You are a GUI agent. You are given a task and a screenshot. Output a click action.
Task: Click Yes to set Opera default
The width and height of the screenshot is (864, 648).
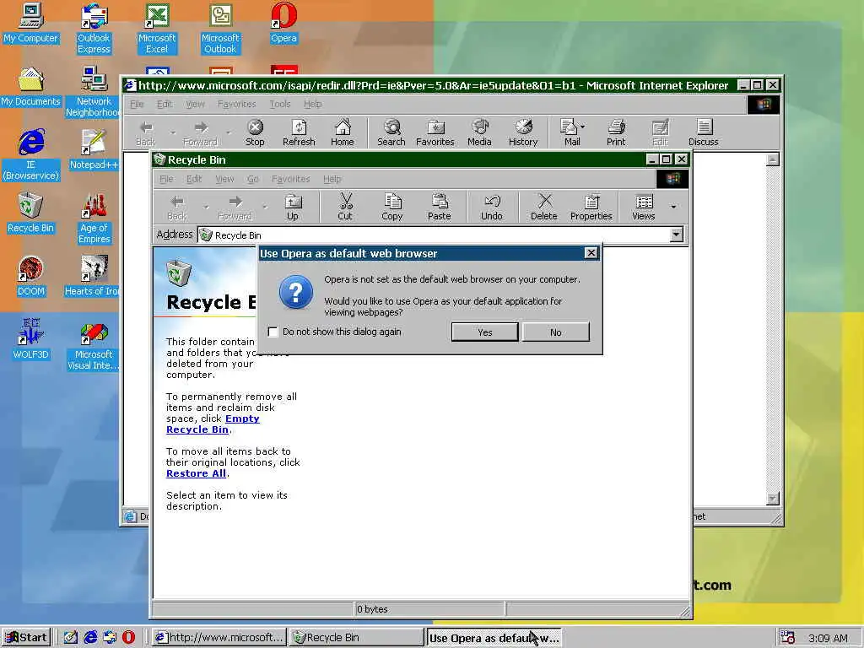(485, 332)
